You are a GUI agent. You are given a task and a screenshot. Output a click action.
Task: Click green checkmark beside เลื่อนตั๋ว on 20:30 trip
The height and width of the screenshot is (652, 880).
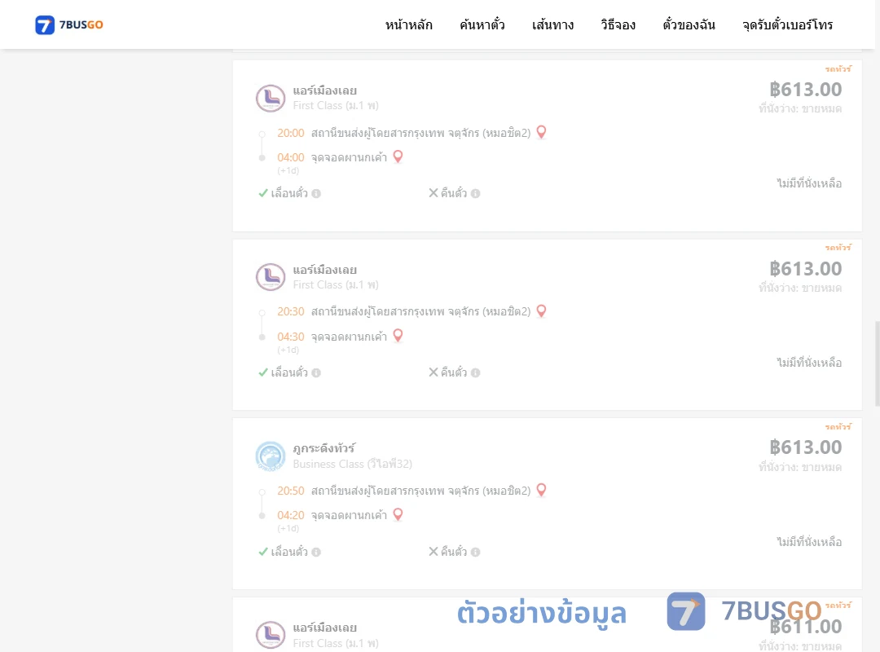pyautogui.click(x=262, y=372)
